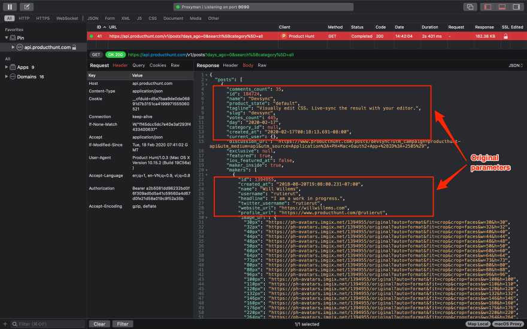
Task: Open the Request Query tab
Action: point(138,65)
